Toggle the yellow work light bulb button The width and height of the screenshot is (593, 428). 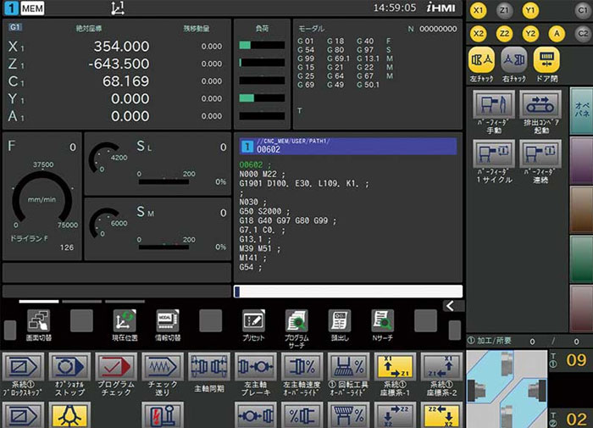(x=69, y=415)
